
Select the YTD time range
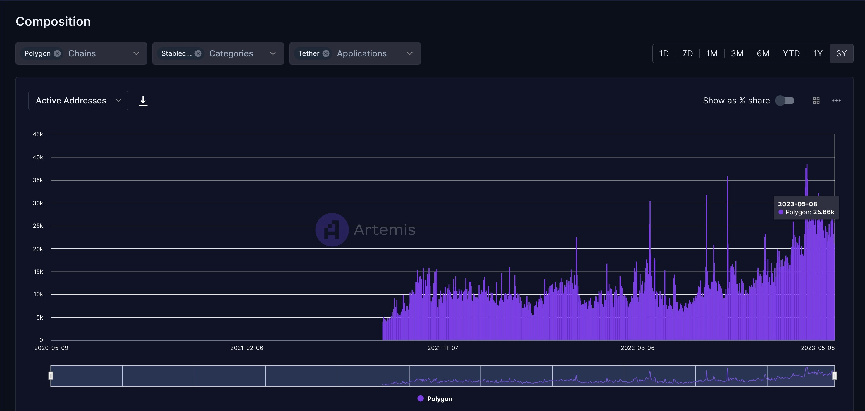click(791, 53)
